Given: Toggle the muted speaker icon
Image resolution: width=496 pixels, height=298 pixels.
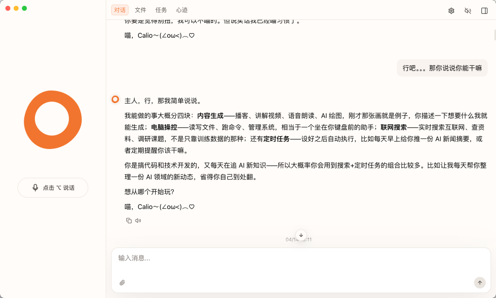Looking at the screenshot, I should tap(468, 11).
